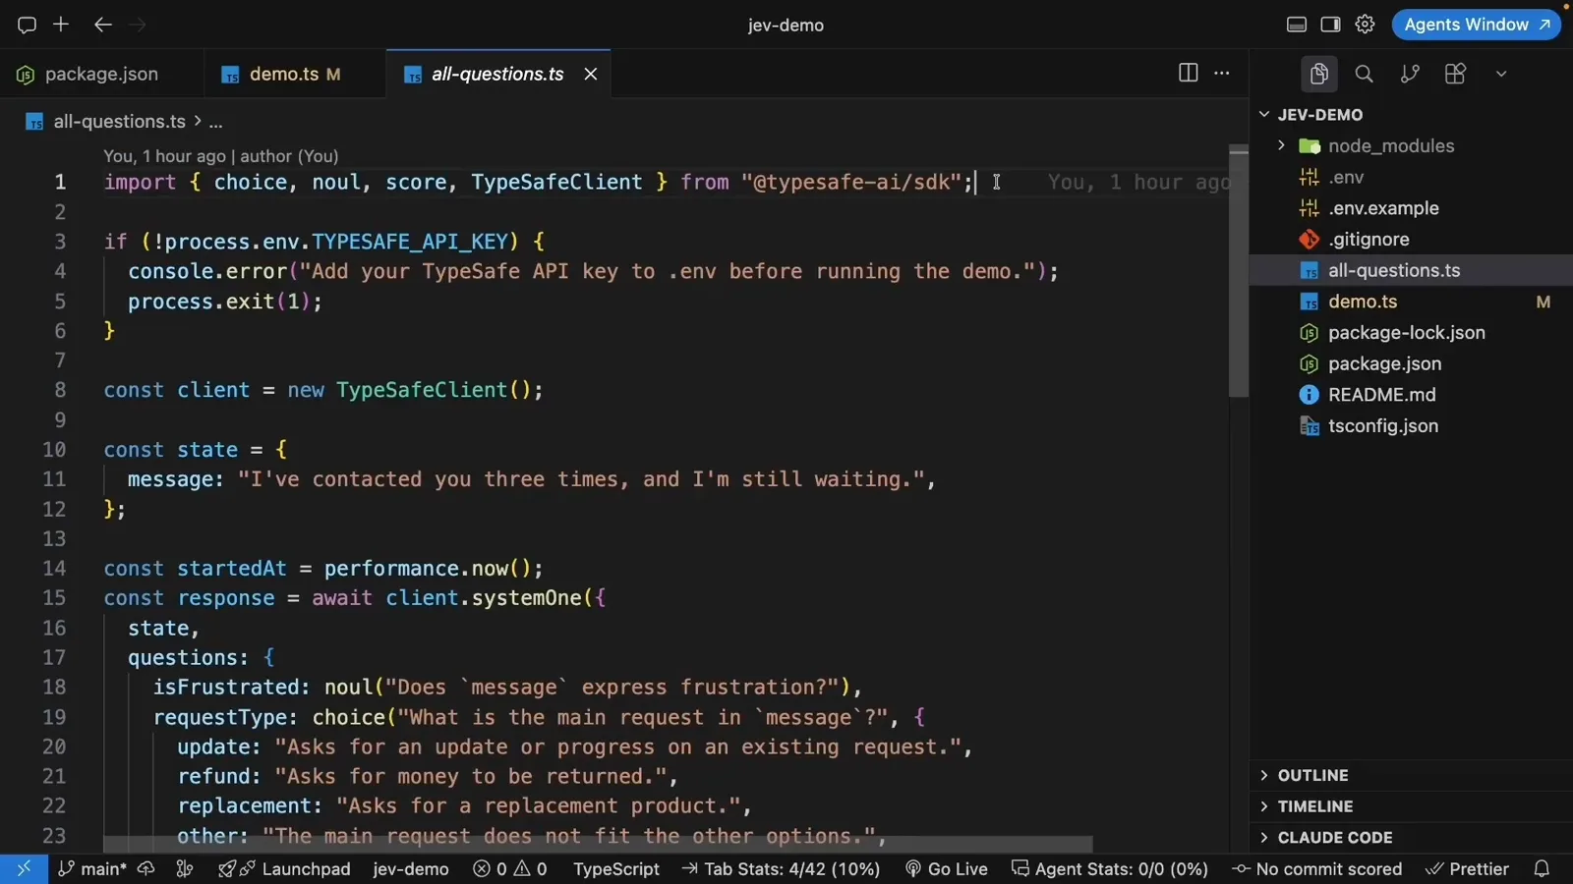Open settings gear icon
Screen dimensions: 1573x884
click(1365, 25)
